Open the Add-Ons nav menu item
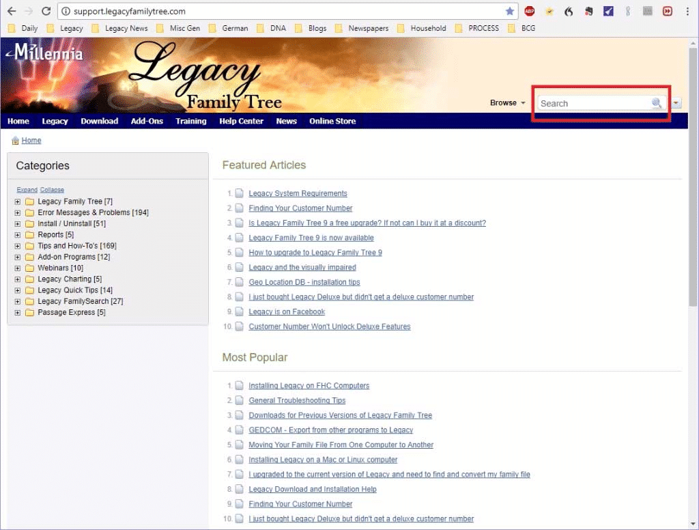Viewport: 699px width, 530px height. 147,121
